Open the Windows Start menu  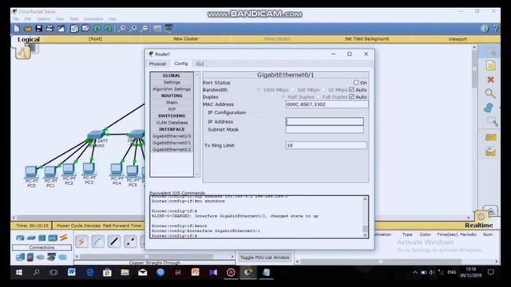(19, 273)
